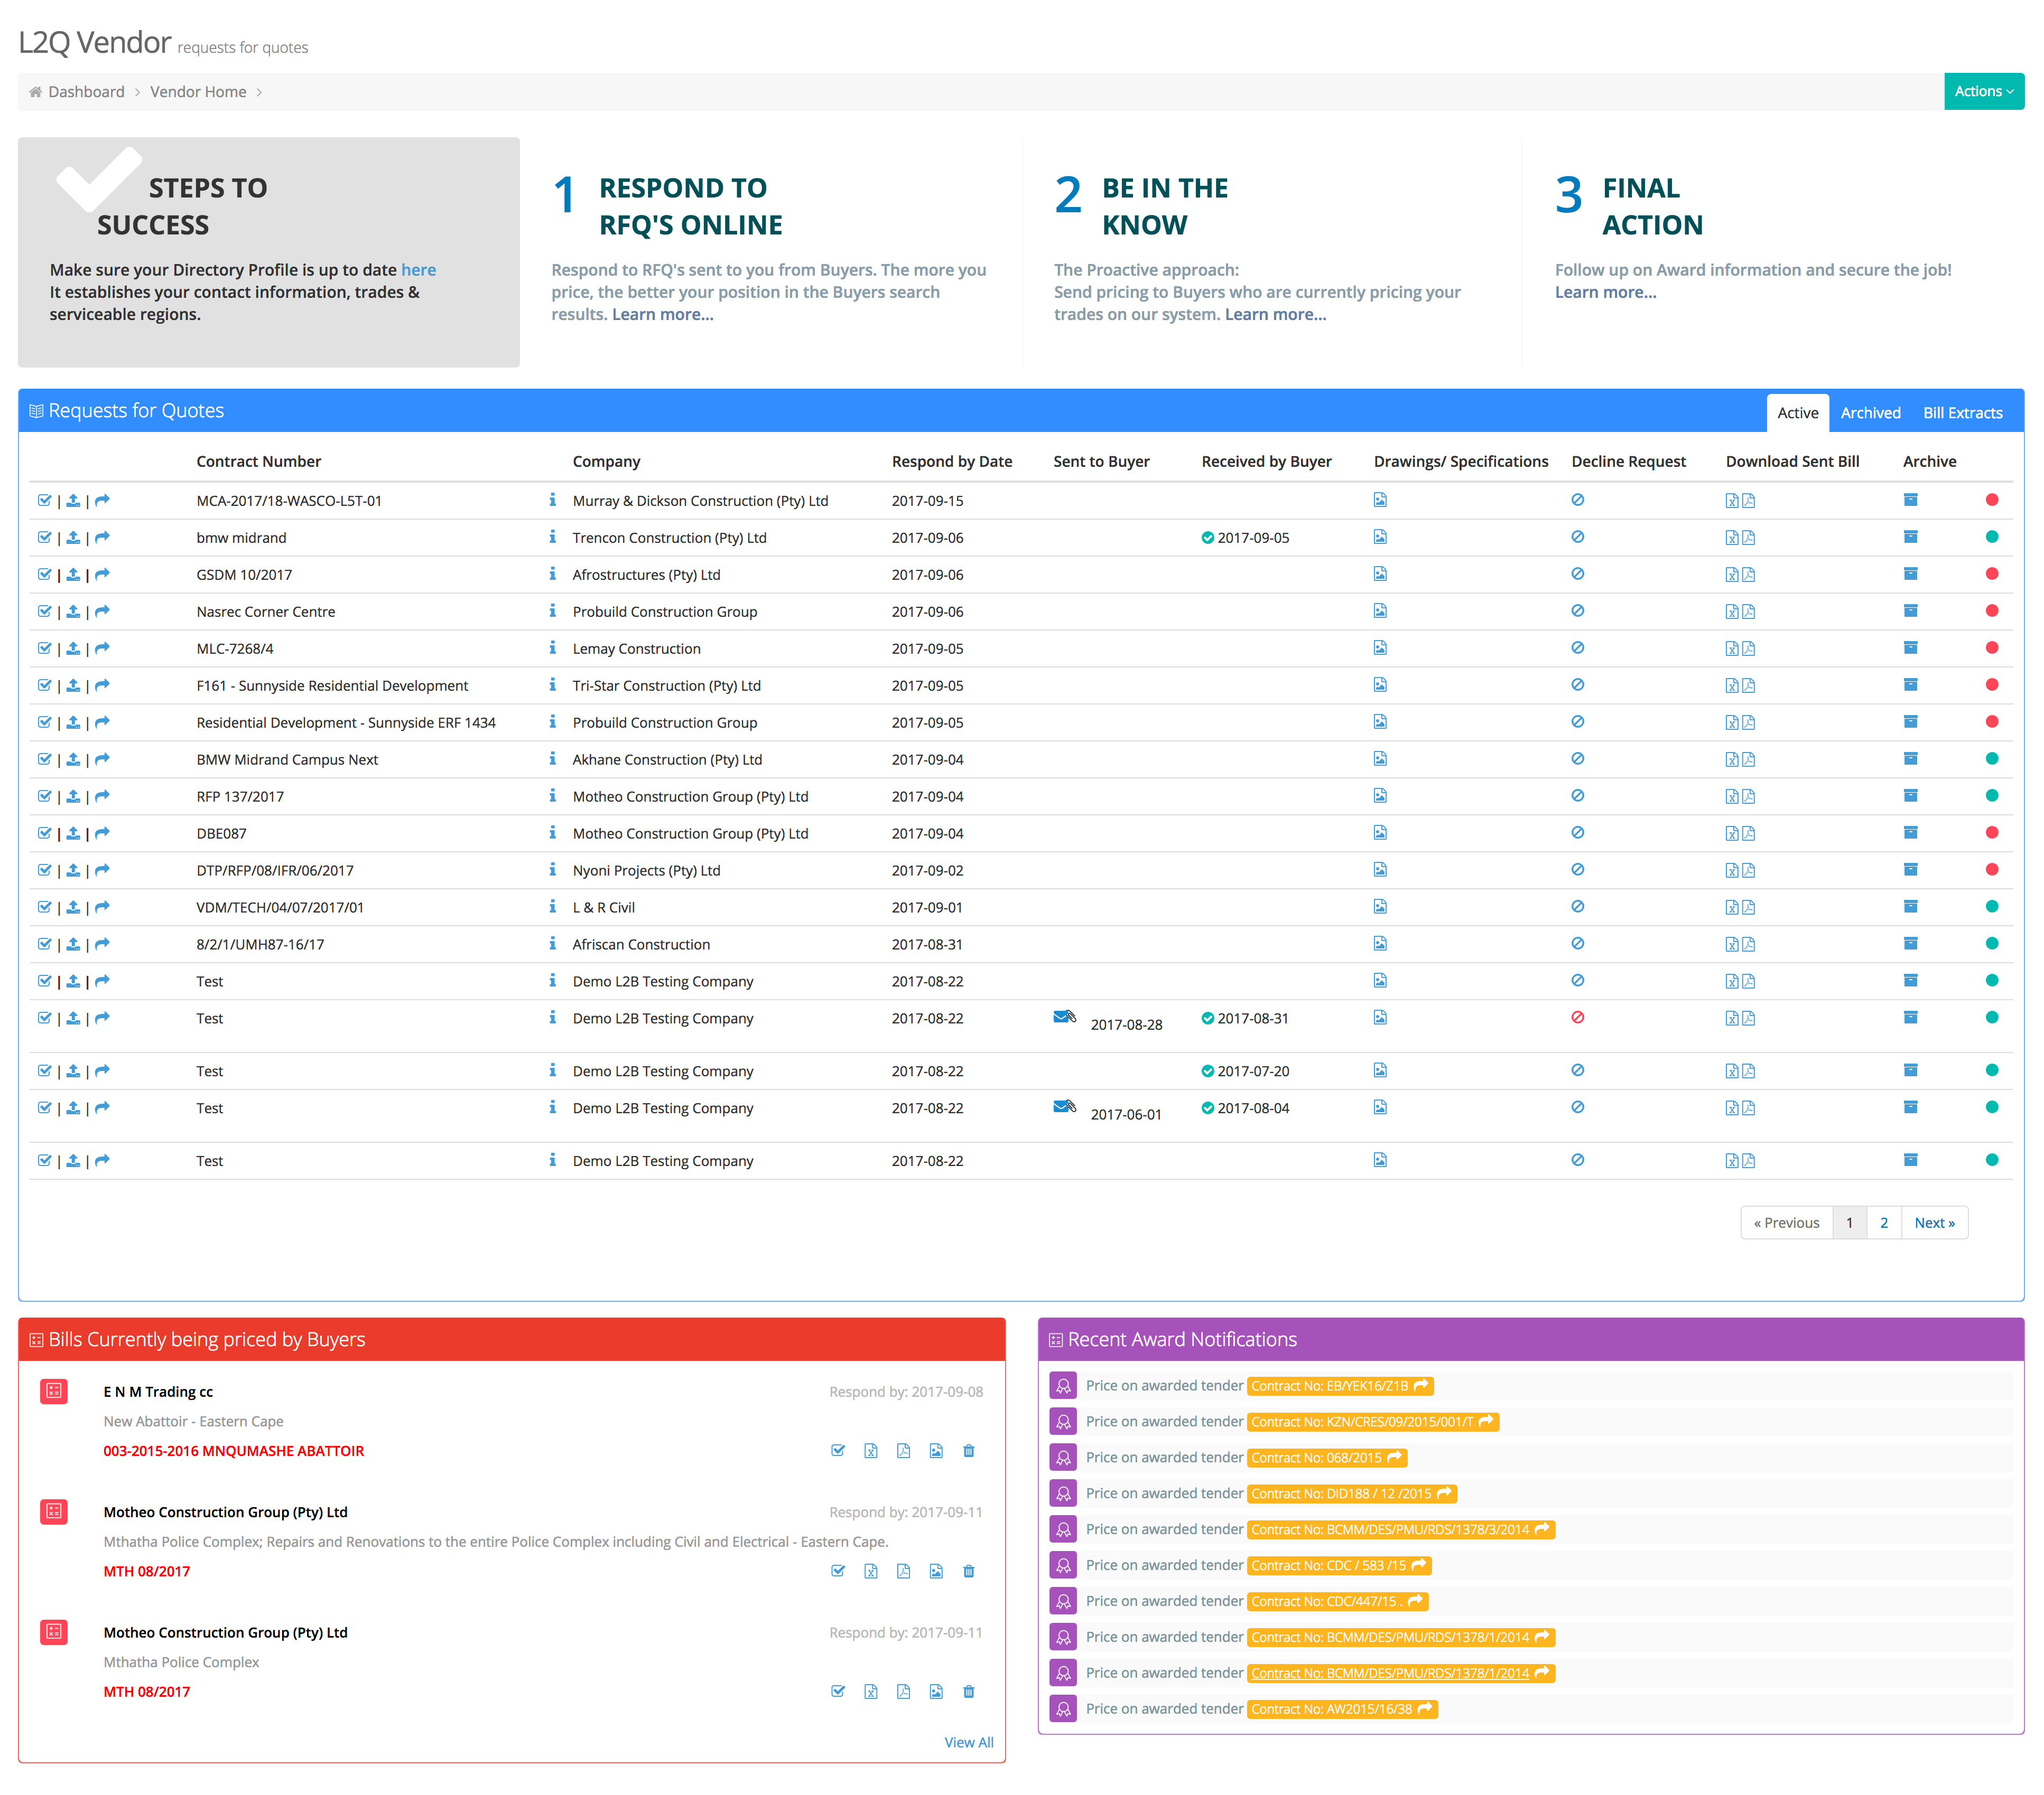Viewport: 2044px width, 1795px height.
Task: Open Learn more under Be In The Know
Action: (1275, 314)
